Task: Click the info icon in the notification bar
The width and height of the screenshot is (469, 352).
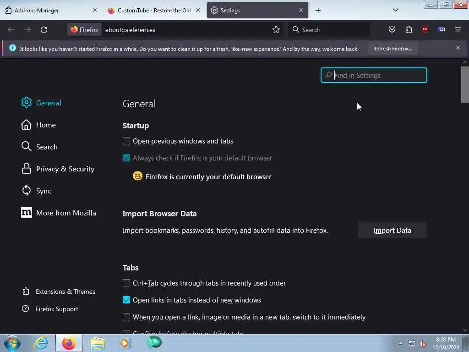Action: (x=12, y=48)
